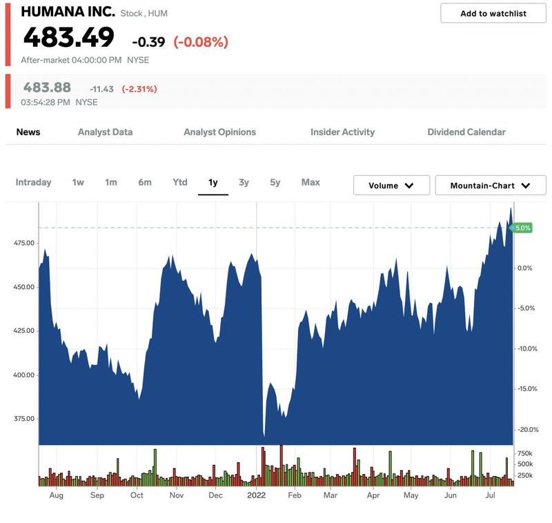Click the Feb label on the x-axis
Viewport: 552px width, 523px height.
(x=295, y=495)
